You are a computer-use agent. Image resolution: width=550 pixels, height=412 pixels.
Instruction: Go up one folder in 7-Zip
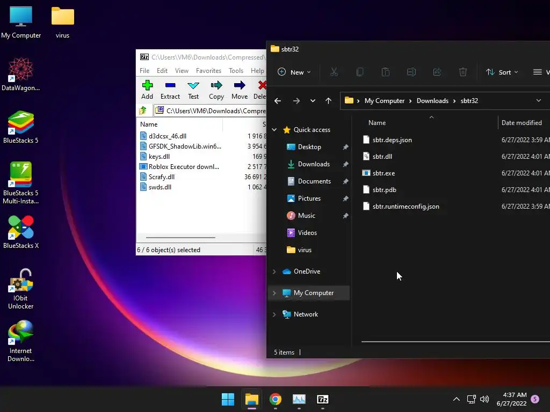pyautogui.click(x=143, y=111)
